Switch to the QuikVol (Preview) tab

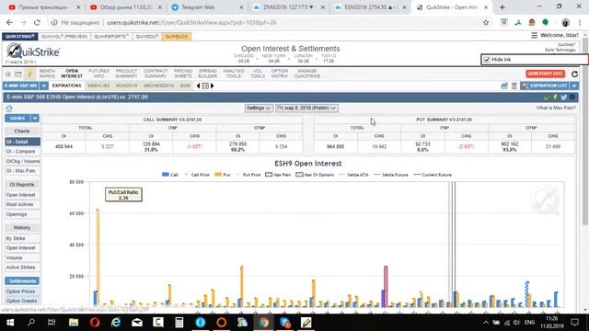click(x=64, y=37)
